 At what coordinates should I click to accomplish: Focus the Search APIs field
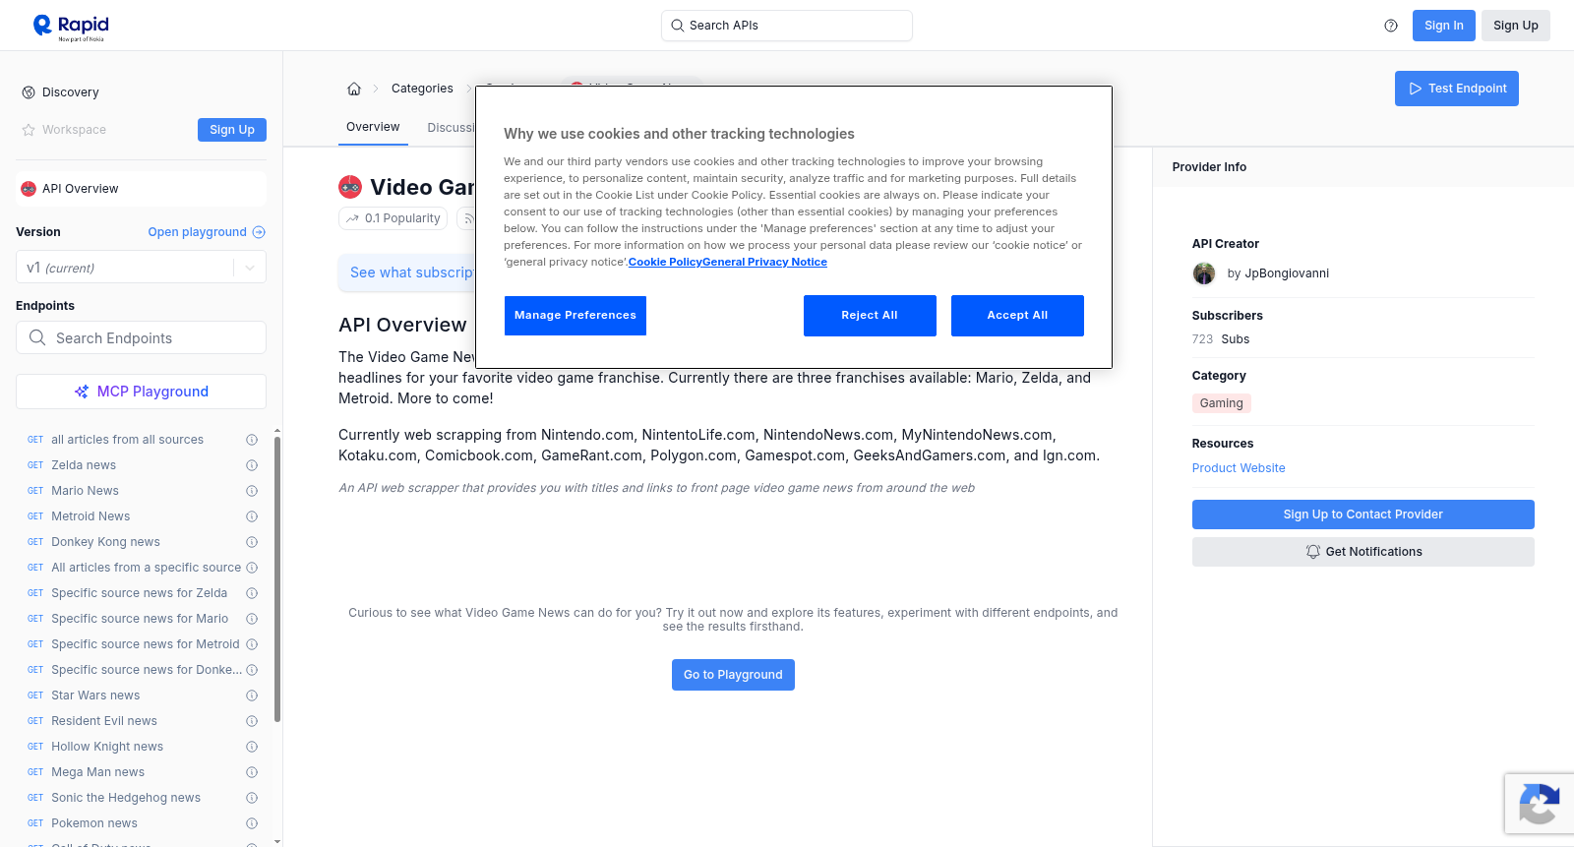[787, 26]
